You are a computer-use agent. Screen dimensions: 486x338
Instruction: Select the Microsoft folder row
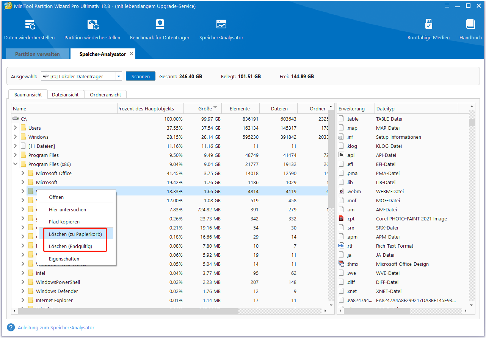(169, 182)
